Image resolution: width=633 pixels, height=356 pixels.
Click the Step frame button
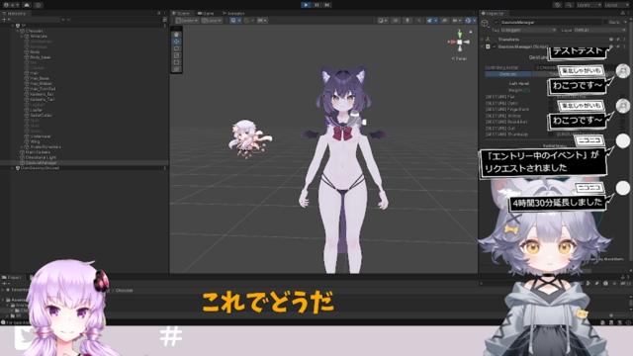point(327,5)
